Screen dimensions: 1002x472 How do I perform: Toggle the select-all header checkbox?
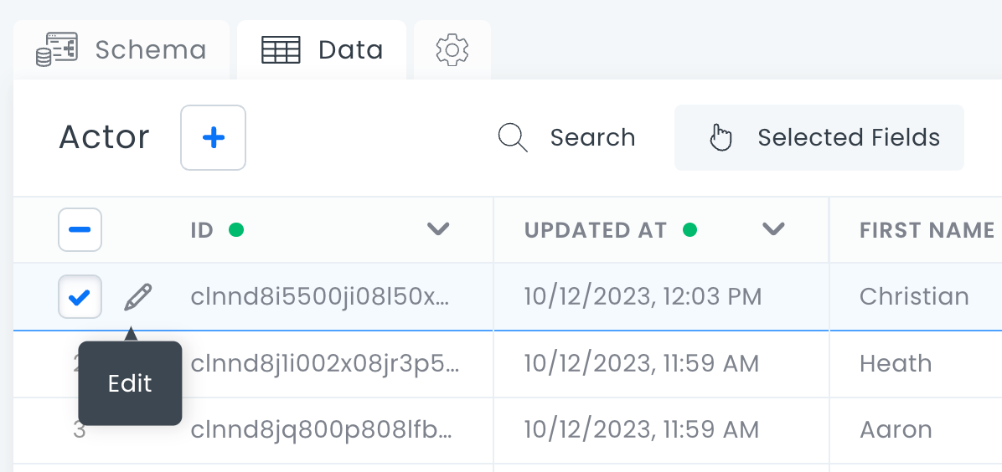(80, 230)
